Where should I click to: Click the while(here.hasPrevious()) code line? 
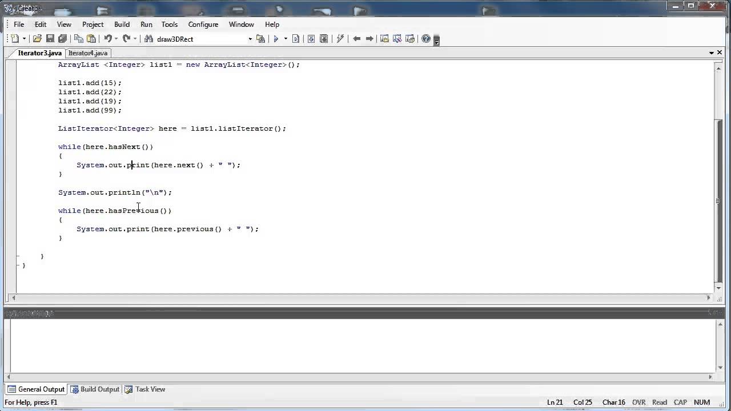115,211
